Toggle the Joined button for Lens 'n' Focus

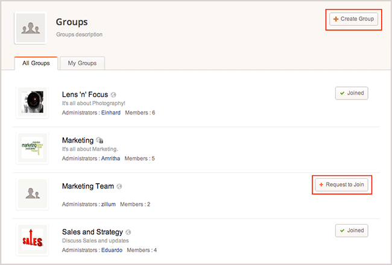pyautogui.click(x=352, y=93)
